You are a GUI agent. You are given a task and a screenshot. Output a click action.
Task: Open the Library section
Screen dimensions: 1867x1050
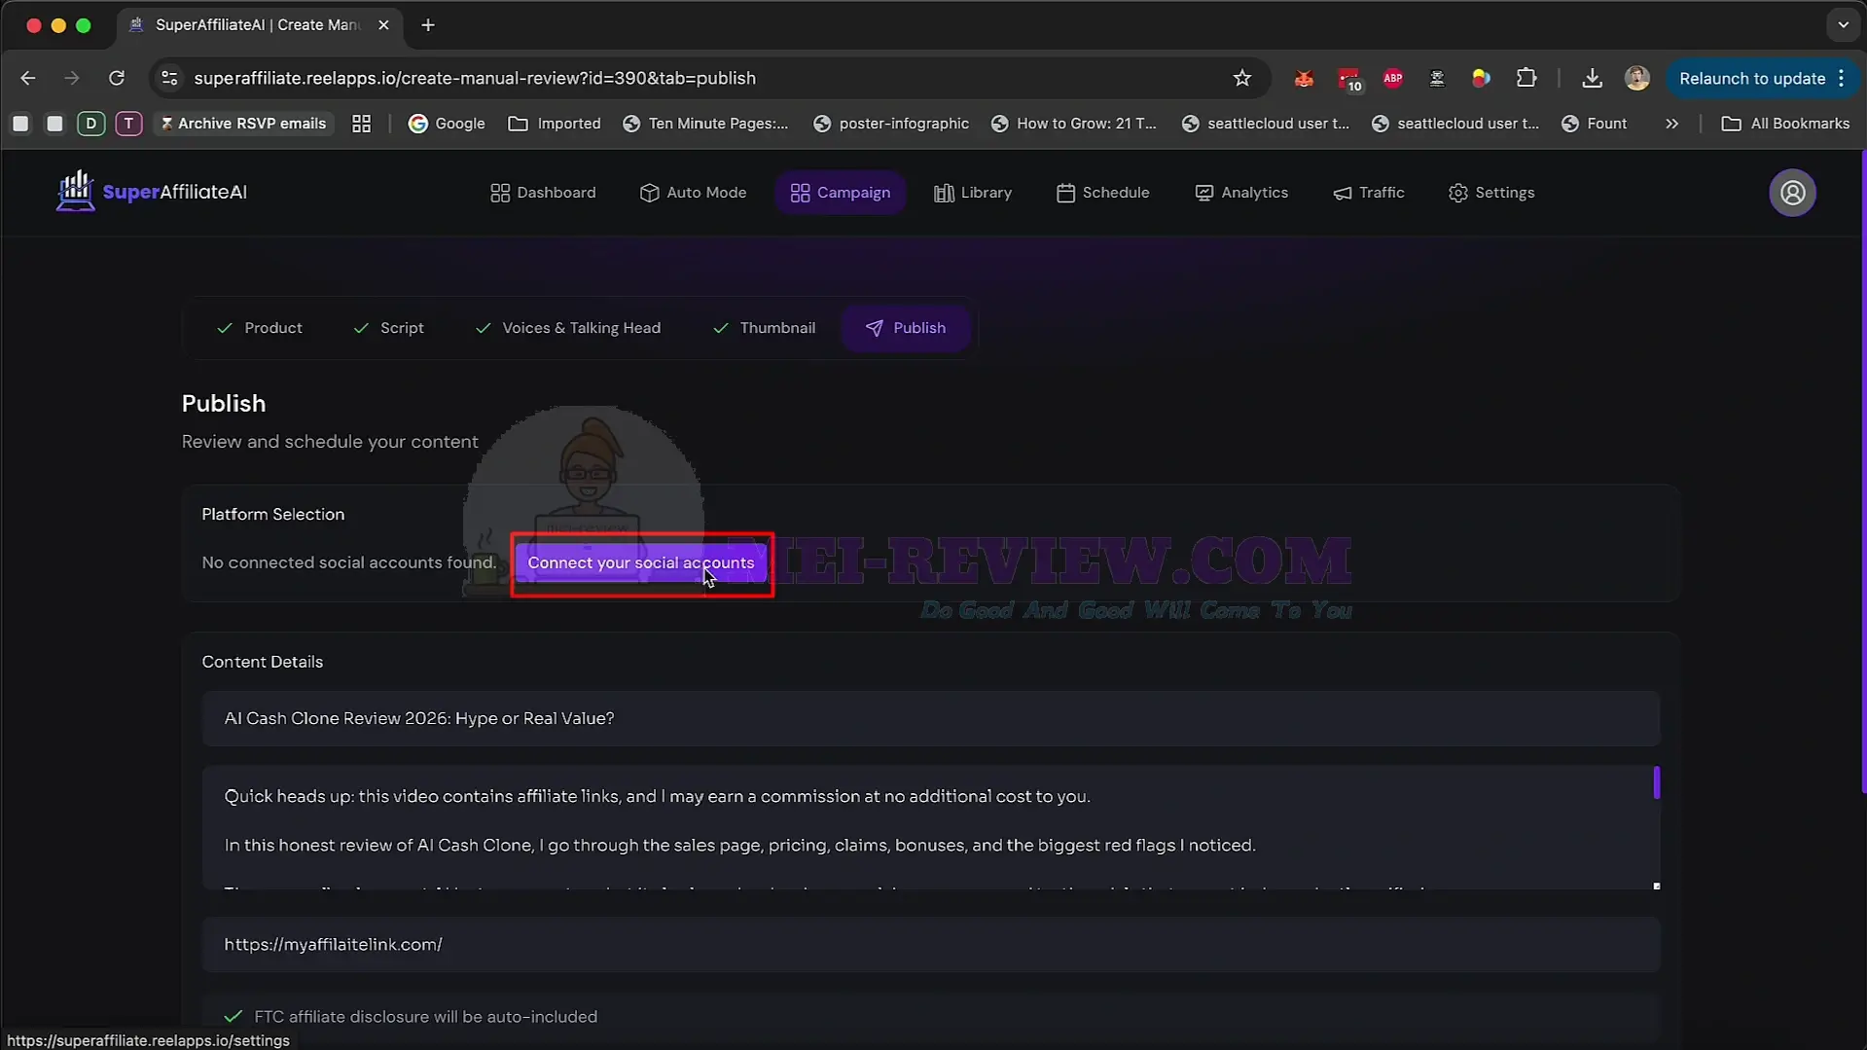[973, 193]
